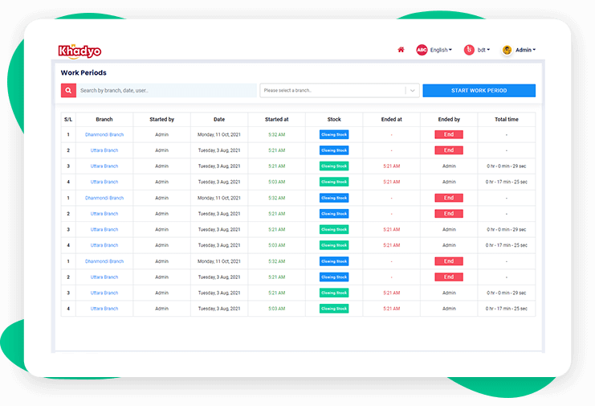Open green Closing Stock in the third row
Image resolution: width=595 pixels, height=406 pixels.
tap(334, 166)
